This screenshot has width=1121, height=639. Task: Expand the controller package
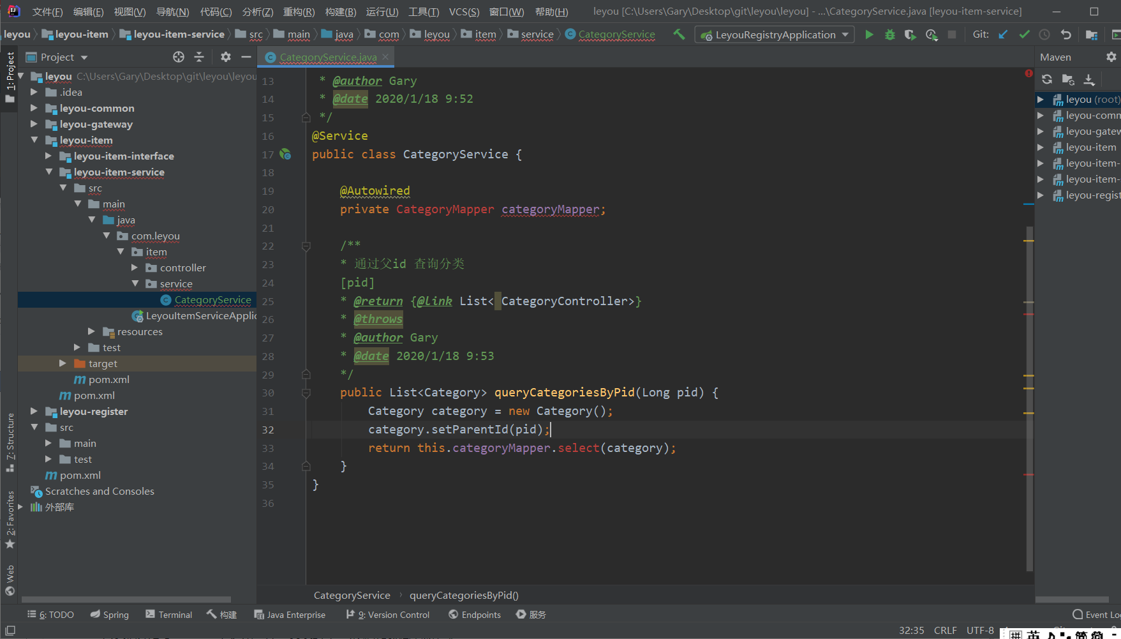point(135,267)
